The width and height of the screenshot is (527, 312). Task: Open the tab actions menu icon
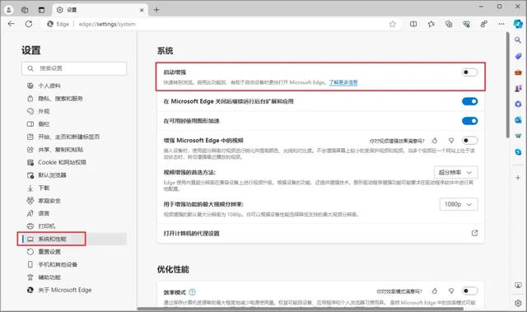pyautogui.click(x=41, y=10)
